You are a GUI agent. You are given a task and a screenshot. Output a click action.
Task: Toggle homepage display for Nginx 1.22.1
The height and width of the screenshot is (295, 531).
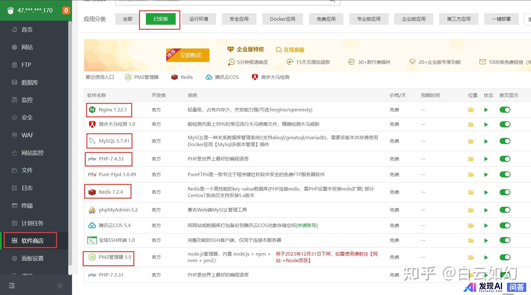(505, 110)
